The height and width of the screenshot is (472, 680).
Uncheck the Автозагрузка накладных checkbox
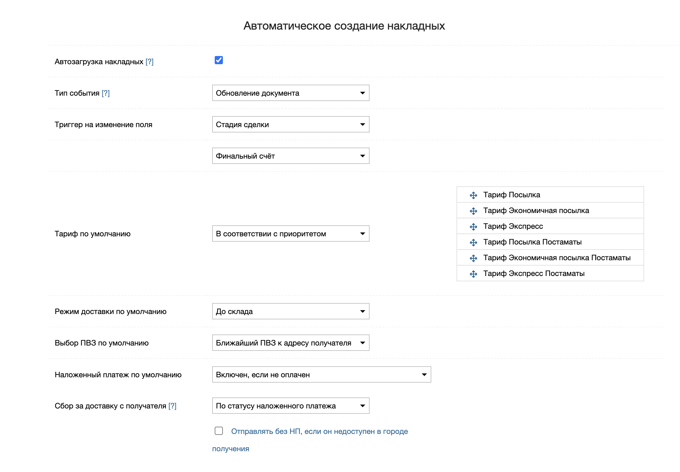pos(219,60)
